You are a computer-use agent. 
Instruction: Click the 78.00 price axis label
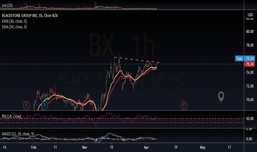coord(250,45)
